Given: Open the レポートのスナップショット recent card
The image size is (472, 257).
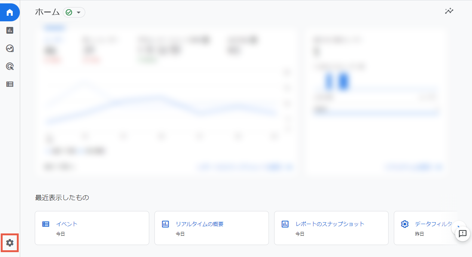Looking at the screenshot, I should [x=331, y=228].
